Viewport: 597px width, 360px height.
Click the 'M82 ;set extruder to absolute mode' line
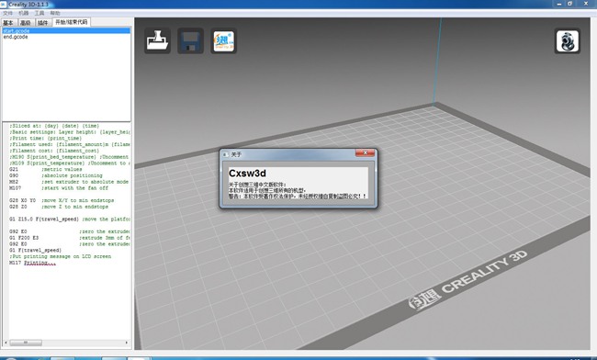[x=69, y=182]
